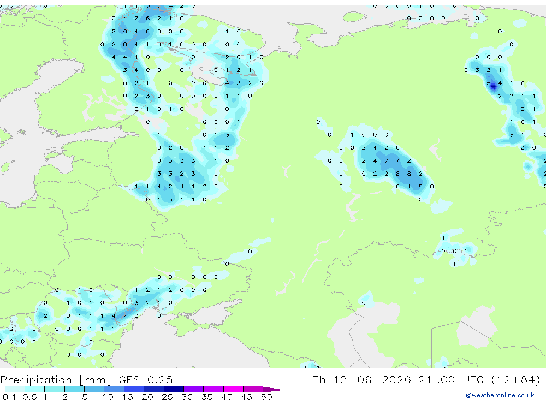Click the 45–50 mm legend color swatch
The height and width of the screenshot is (400, 546).
coord(253,389)
